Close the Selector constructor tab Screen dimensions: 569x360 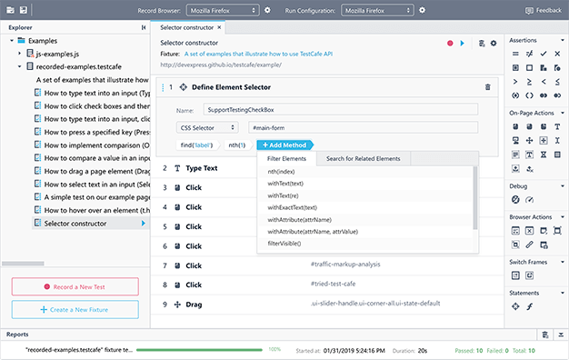pyautogui.click(x=219, y=27)
